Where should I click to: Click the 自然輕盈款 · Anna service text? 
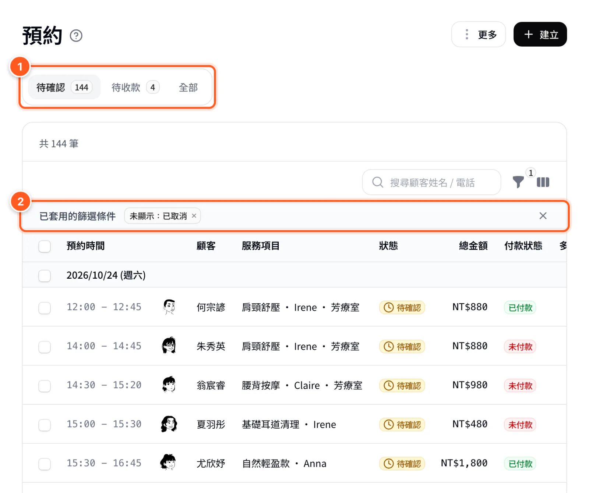pos(284,464)
